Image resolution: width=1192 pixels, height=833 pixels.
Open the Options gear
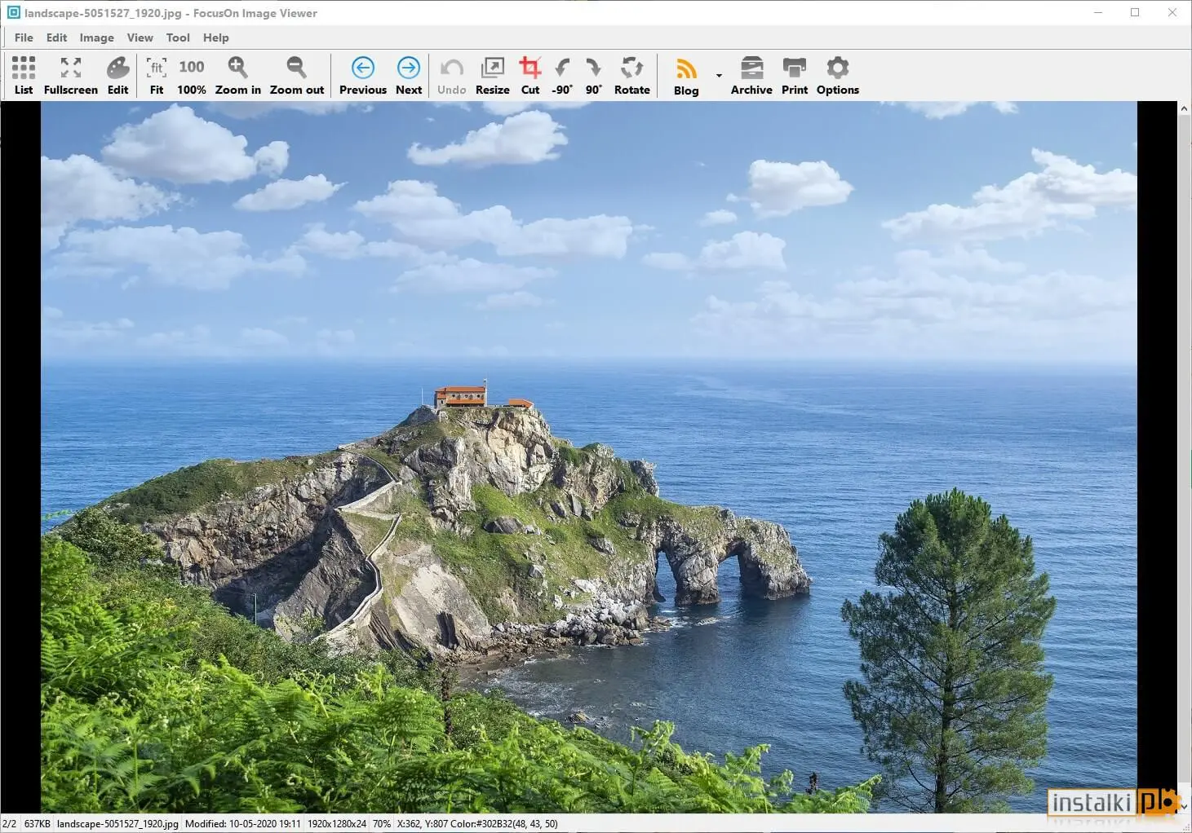tap(838, 76)
